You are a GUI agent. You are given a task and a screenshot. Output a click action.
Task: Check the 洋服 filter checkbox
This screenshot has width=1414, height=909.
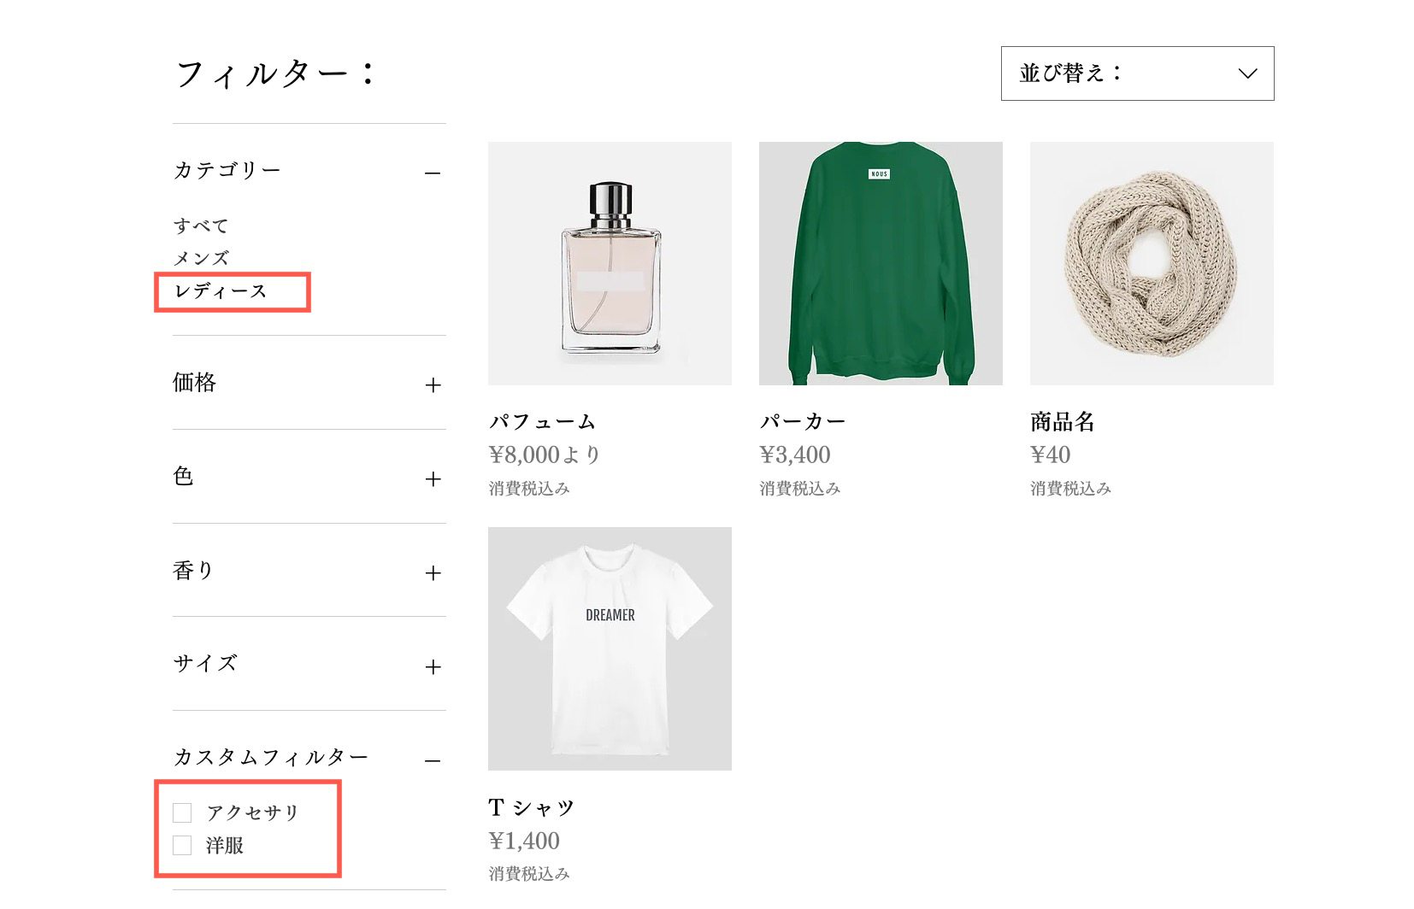(182, 846)
